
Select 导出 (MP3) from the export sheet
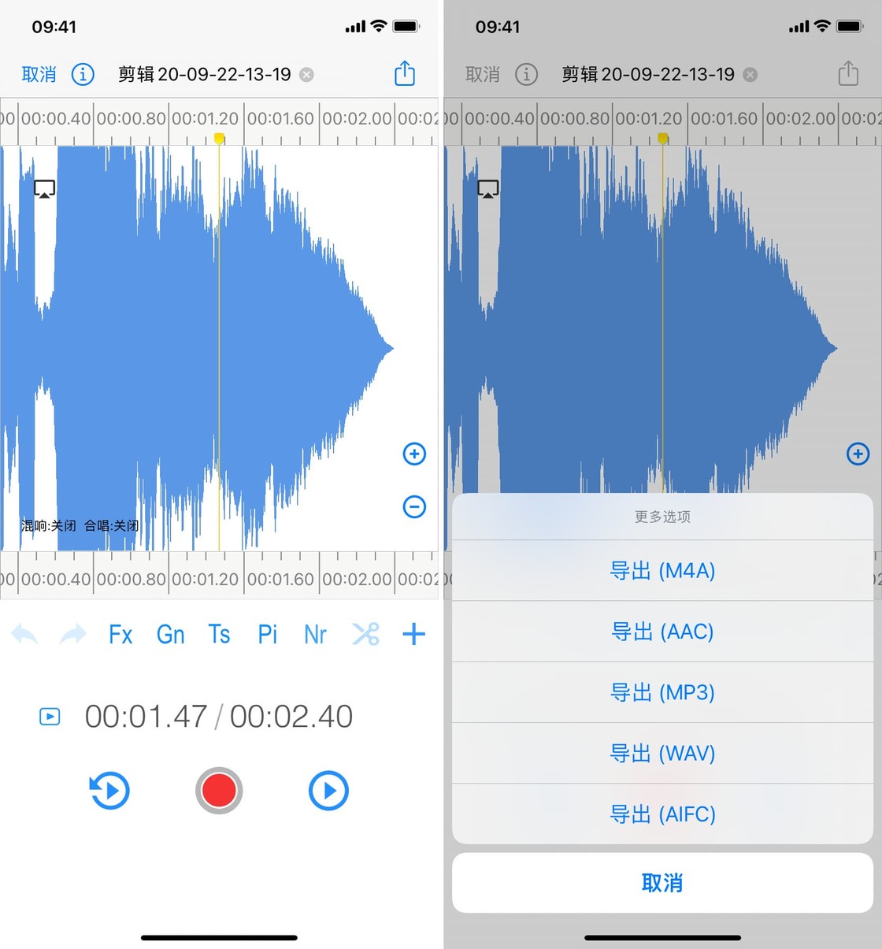[662, 692]
